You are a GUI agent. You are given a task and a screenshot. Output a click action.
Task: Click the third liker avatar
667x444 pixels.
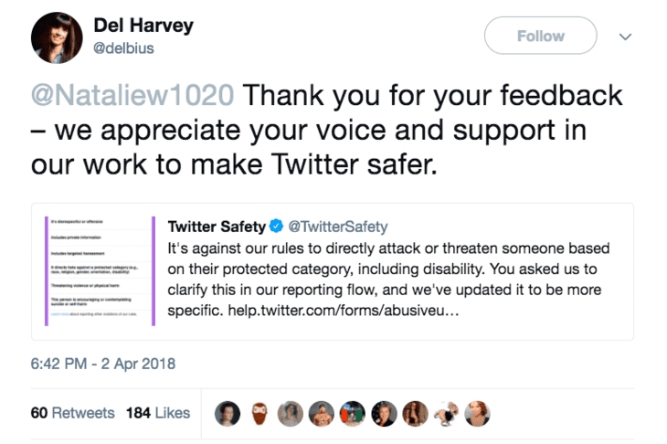[x=291, y=414]
